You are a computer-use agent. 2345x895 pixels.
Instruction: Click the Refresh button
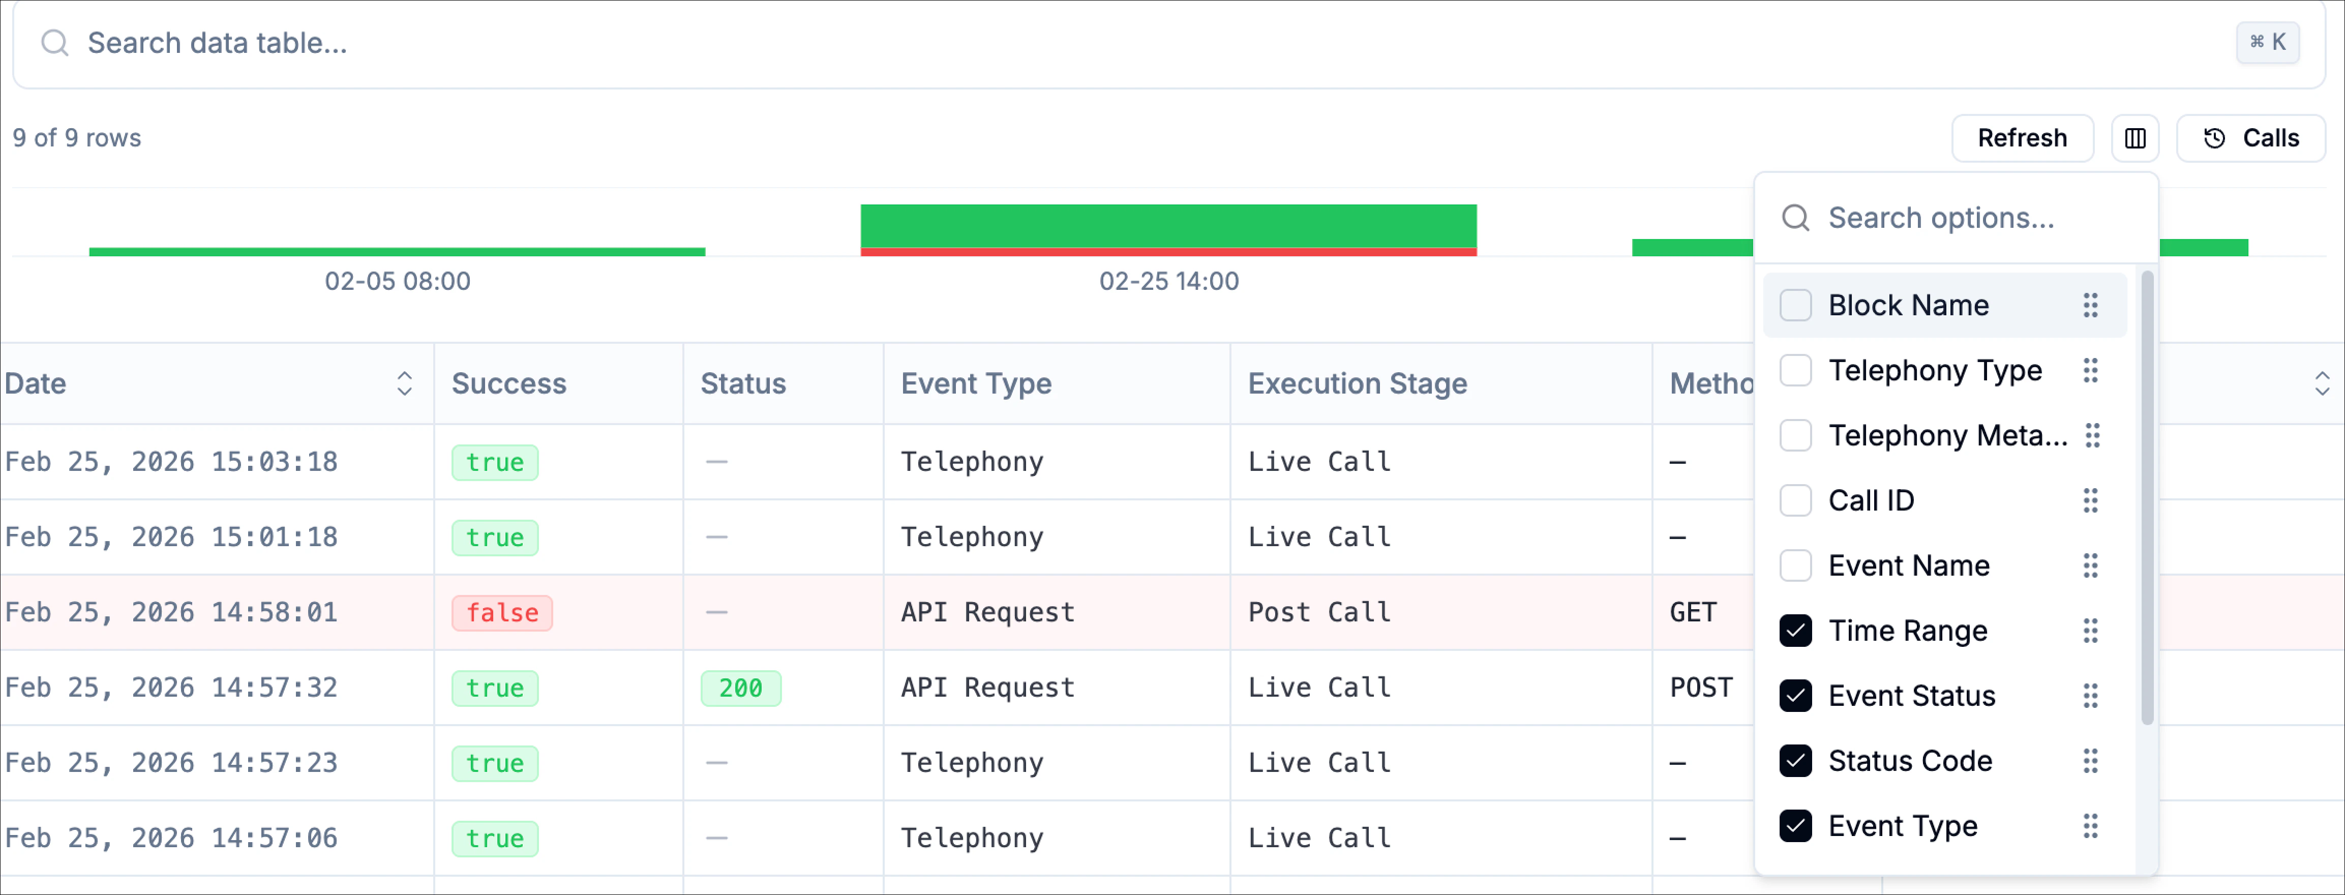pos(2022,137)
